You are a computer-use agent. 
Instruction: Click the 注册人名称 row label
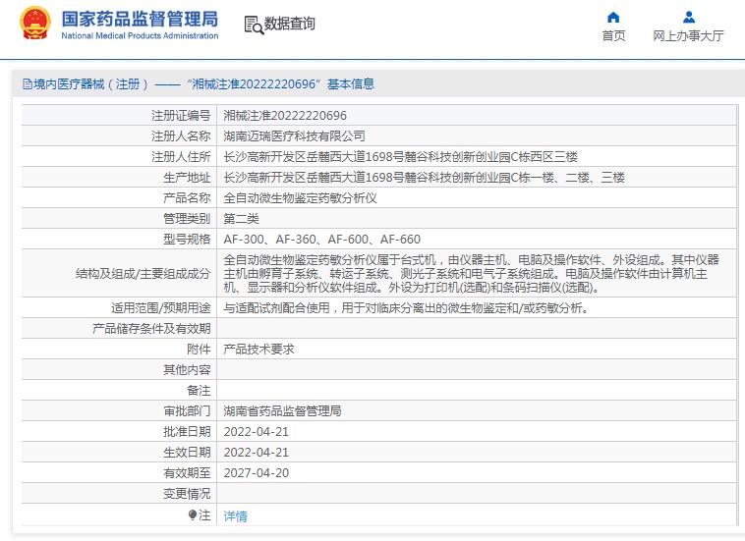[181, 136]
